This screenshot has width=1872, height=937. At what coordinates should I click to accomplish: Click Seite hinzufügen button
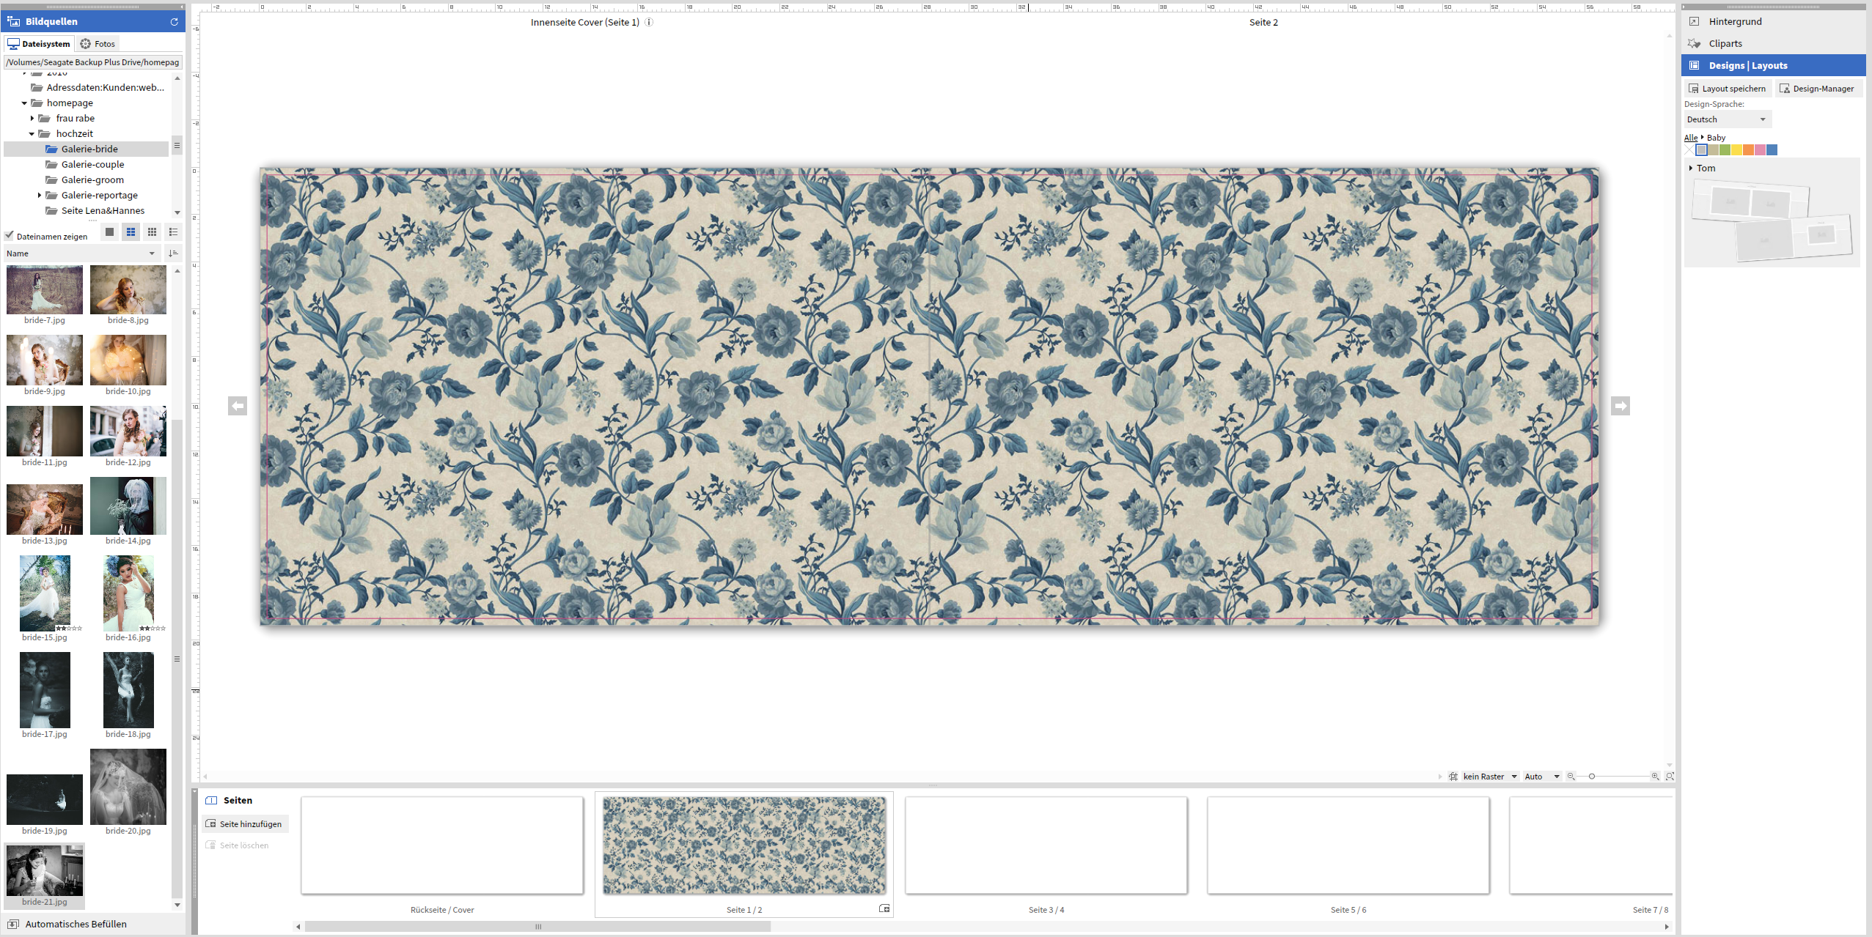(244, 824)
